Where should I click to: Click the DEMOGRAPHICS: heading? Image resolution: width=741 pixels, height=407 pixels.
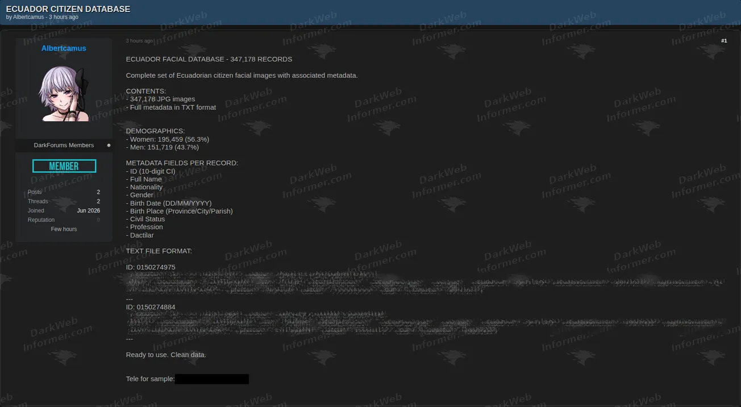pyautogui.click(x=155, y=131)
